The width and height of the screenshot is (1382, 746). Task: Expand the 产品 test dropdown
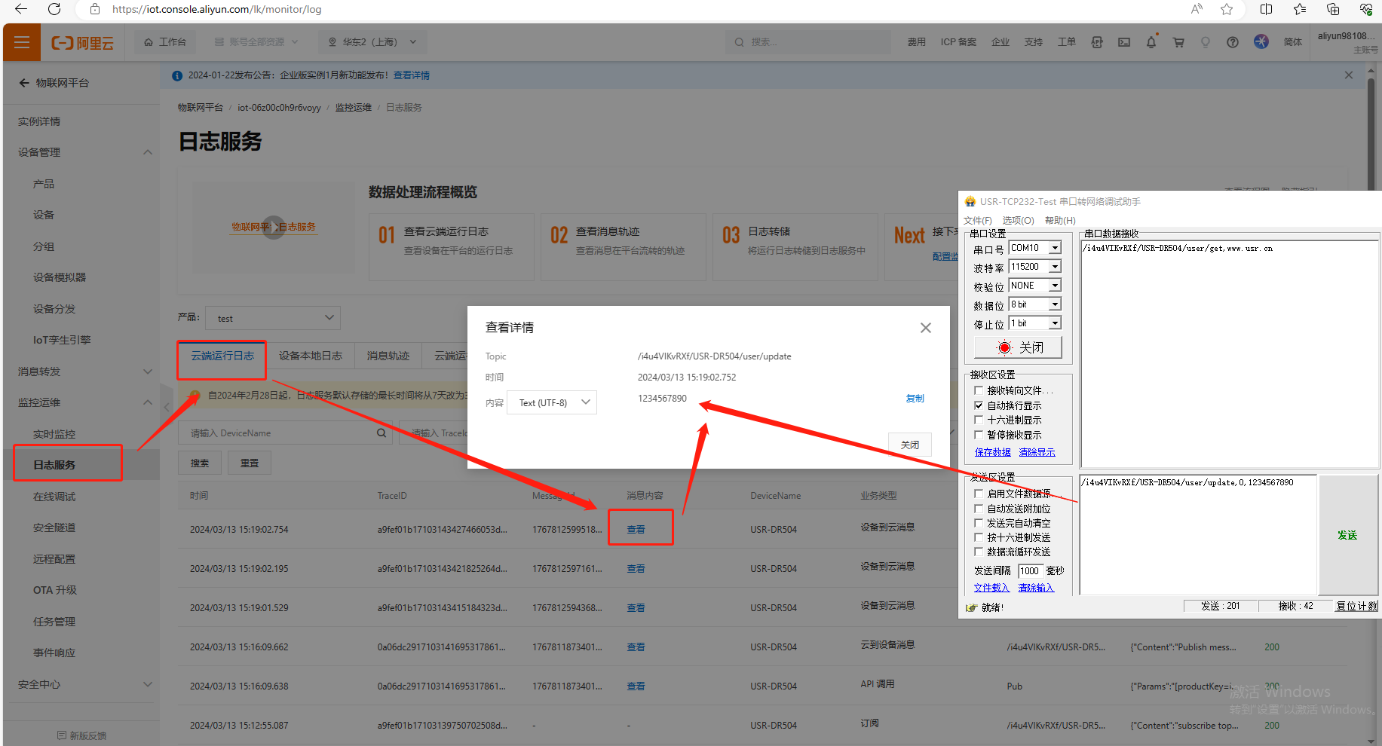point(274,318)
